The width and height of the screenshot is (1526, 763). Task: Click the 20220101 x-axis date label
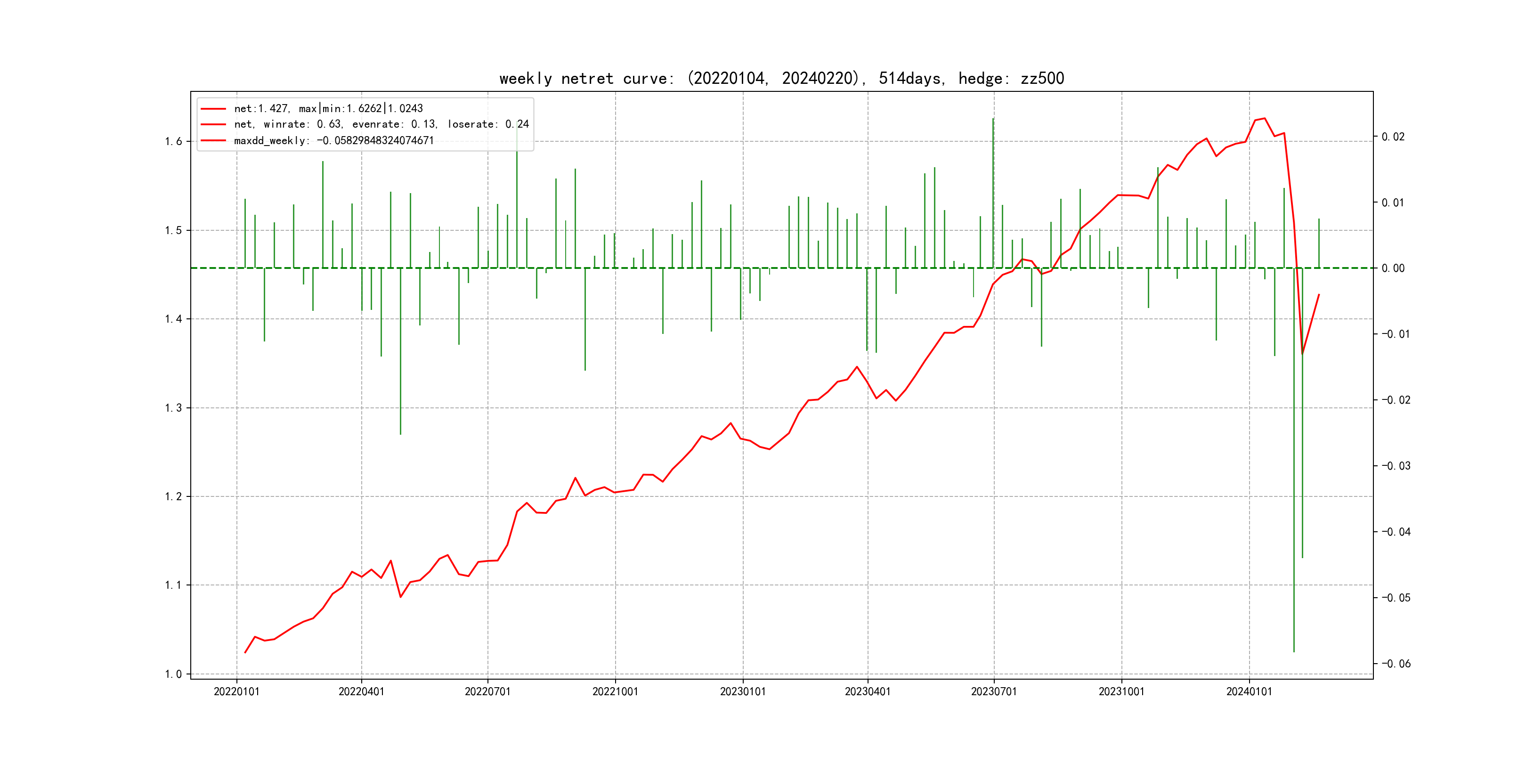[x=236, y=691]
